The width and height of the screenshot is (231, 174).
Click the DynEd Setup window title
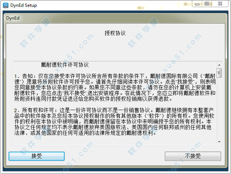tap(23, 5)
